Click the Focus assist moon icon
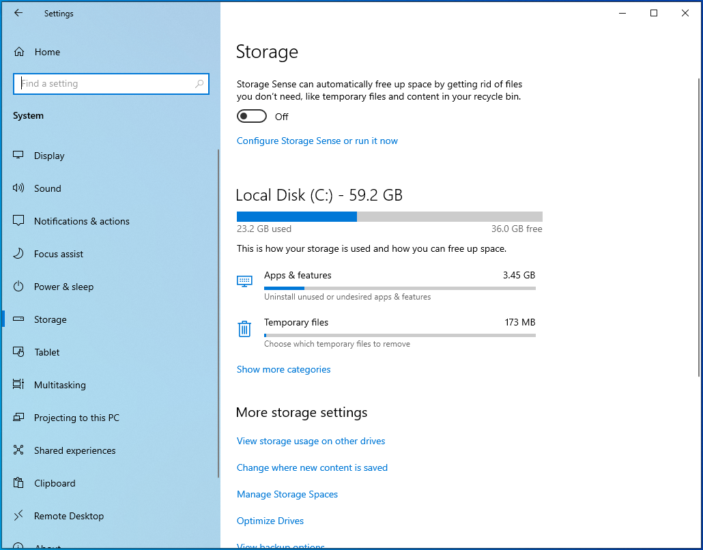 pyautogui.click(x=19, y=254)
